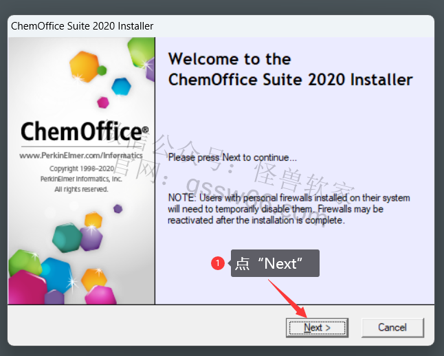Click 'Please press Next to continue...' text

232,157
